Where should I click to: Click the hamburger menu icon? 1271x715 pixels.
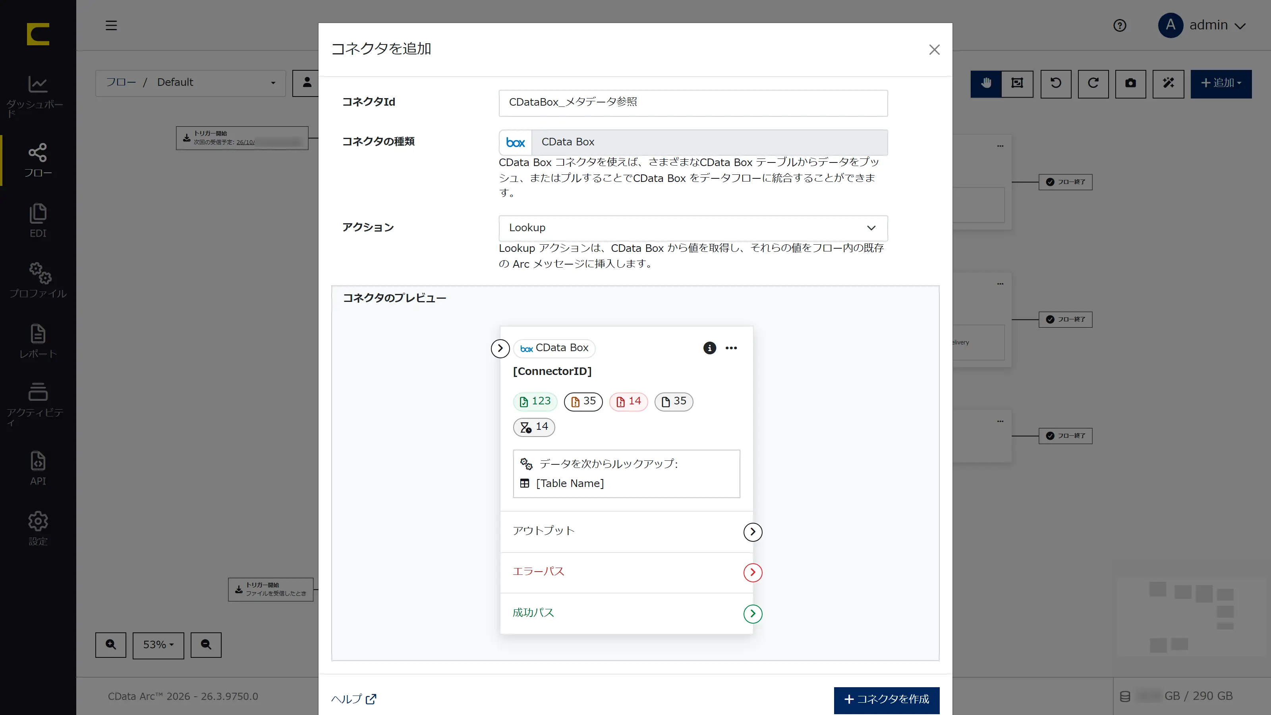(112, 25)
